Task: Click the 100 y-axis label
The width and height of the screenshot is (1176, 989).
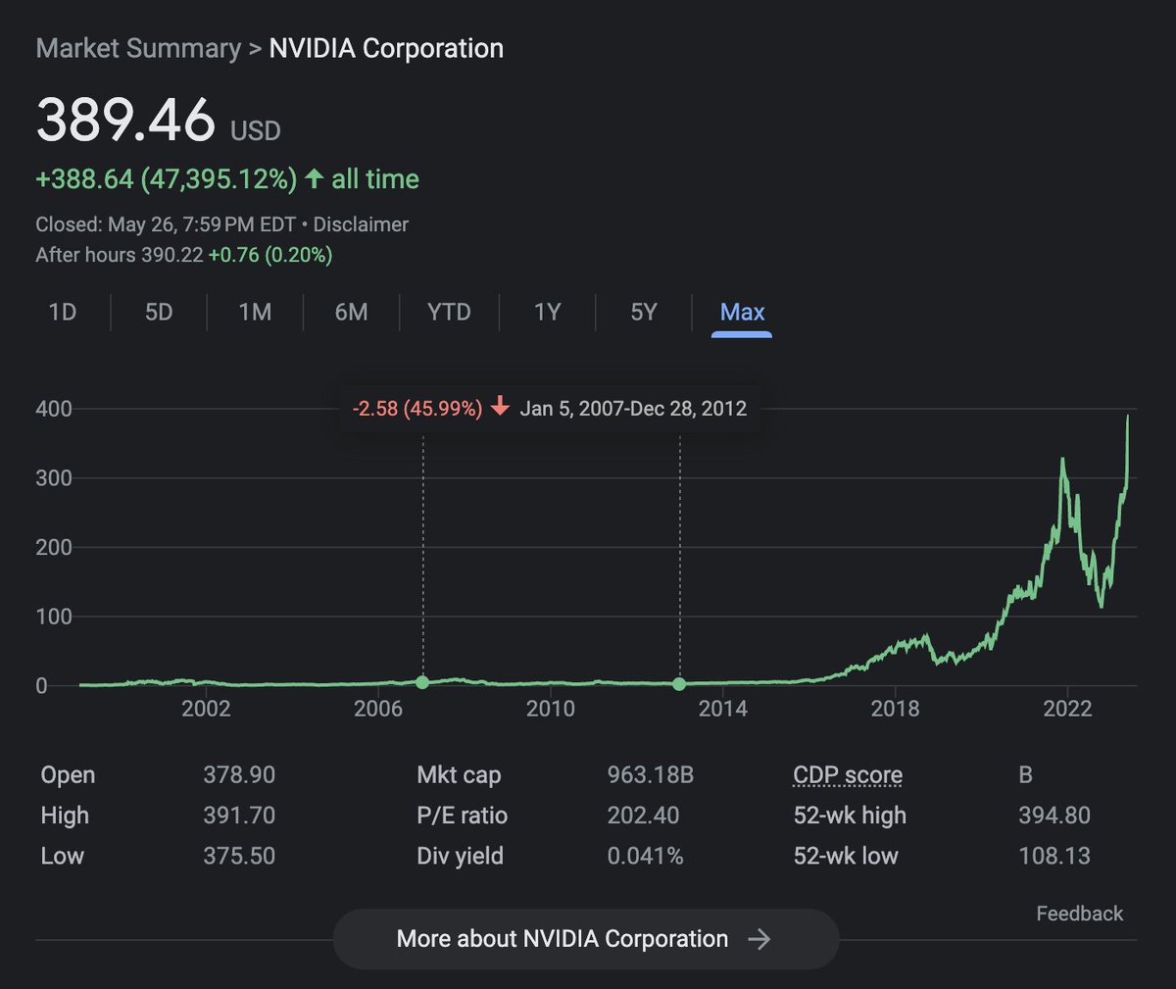Action: pos(54,617)
